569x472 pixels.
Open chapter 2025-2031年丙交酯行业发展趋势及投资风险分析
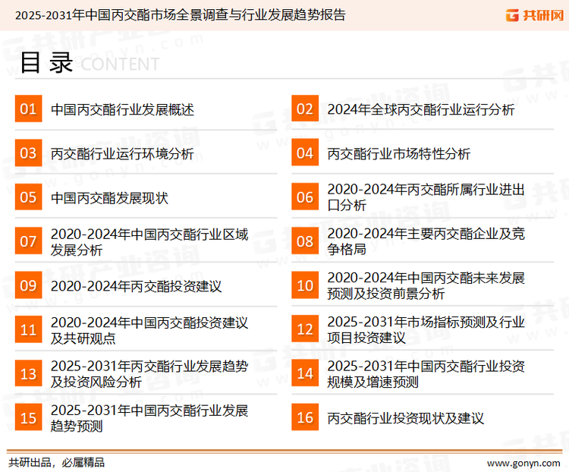coord(149,374)
